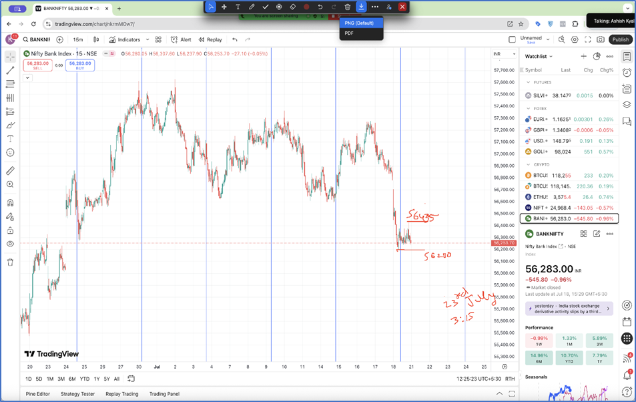Open the 15m interval selector

tap(78, 39)
